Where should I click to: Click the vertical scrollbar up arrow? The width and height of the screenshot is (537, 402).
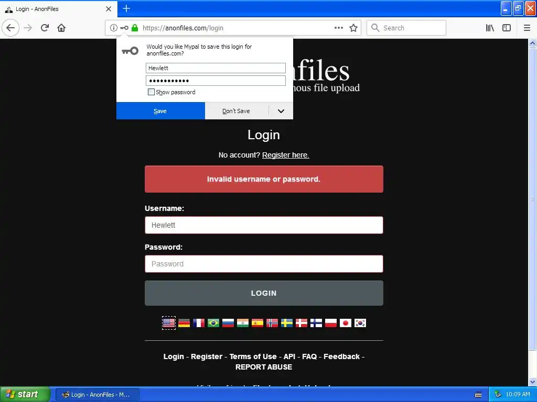pos(533,43)
